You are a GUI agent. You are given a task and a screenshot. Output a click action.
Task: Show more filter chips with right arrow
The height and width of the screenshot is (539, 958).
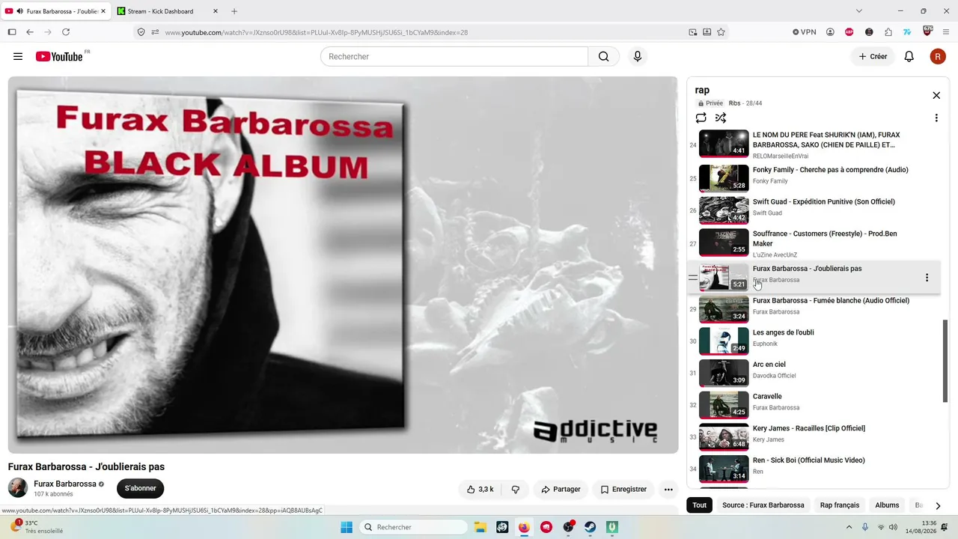tap(938, 505)
